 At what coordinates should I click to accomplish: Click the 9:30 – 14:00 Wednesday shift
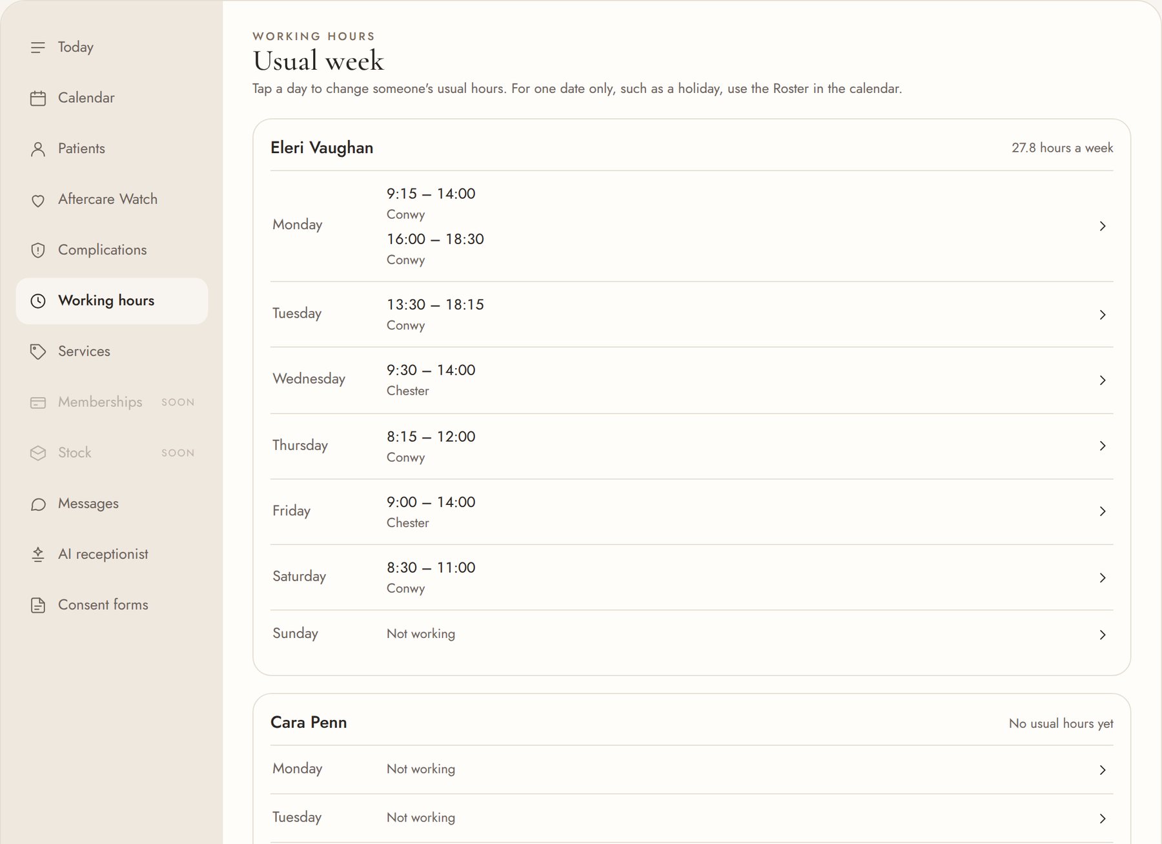coord(431,370)
